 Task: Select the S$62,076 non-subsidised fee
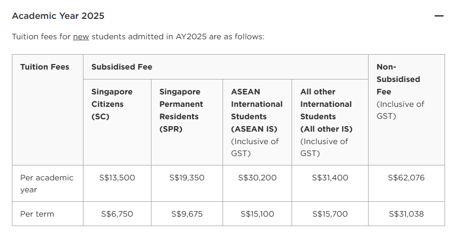406,178
